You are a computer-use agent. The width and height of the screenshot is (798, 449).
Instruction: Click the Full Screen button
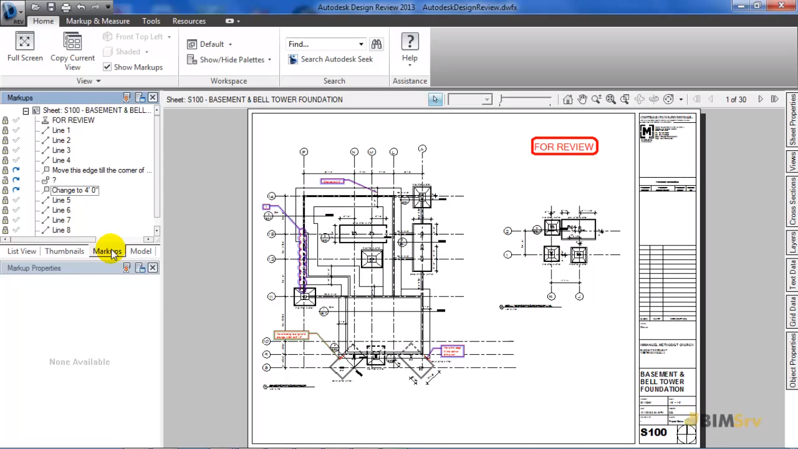pos(25,47)
